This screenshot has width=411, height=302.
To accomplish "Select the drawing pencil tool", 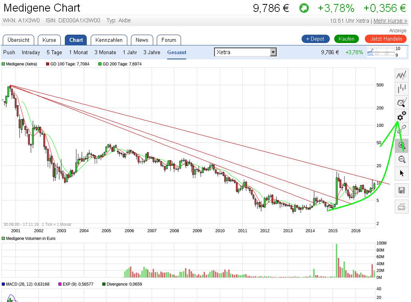I will pyautogui.click(x=401, y=129).
